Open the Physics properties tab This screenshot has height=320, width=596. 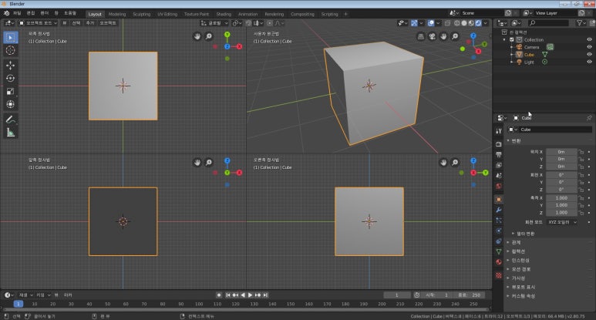(x=499, y=231)
